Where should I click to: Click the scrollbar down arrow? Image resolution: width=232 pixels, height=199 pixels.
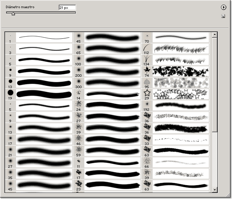pos(215,189)
